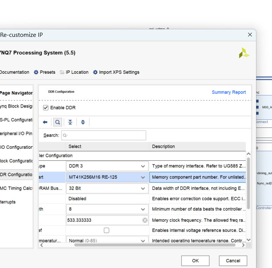
Task: Open the Documentation menu item
Action: coord(14,72)
